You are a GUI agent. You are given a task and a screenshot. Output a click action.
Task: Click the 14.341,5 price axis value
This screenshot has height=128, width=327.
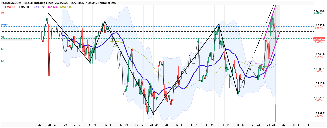point(319,11)
